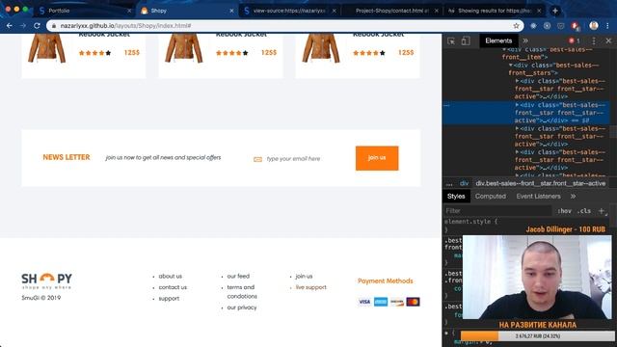
Task: Open the our privacy footer link
Action: coord(242,307)
